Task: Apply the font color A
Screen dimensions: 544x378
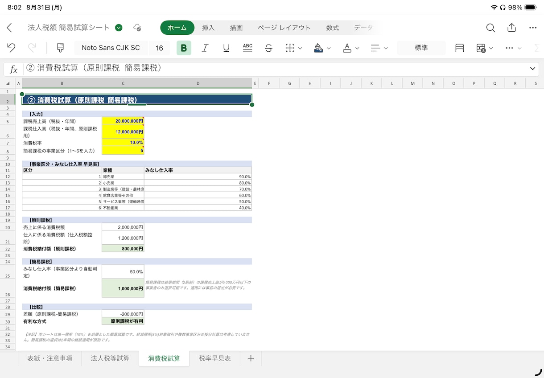Action: pyautogui.click(x=347, y=48)
